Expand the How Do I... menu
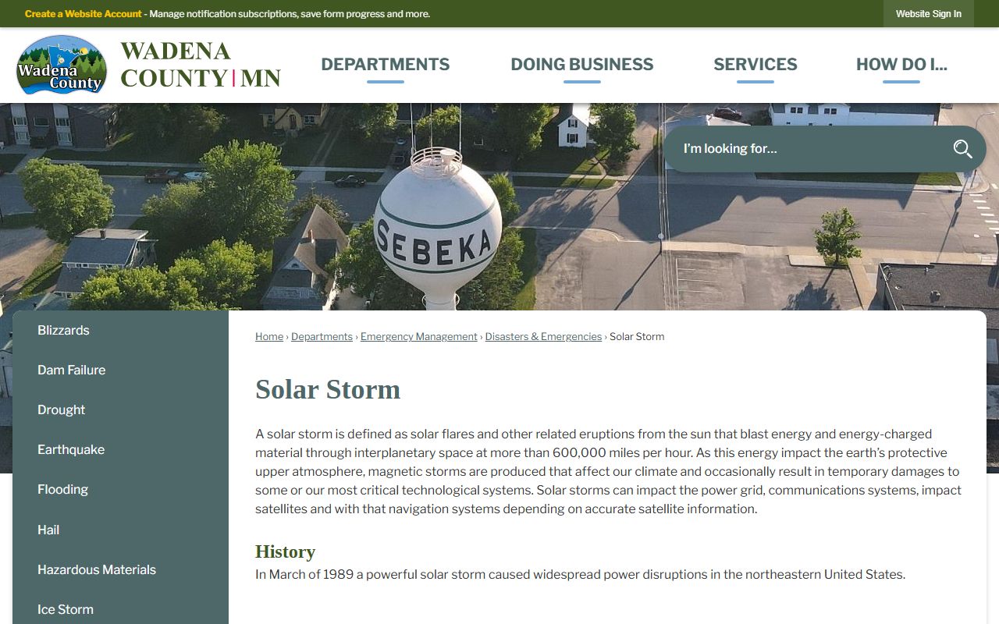Screen dimensions: 999x624 [901, 65]
